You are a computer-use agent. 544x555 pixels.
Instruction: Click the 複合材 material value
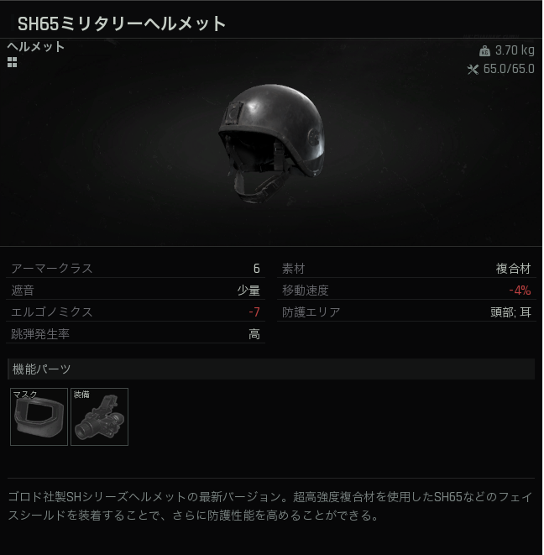pos(513,269)
